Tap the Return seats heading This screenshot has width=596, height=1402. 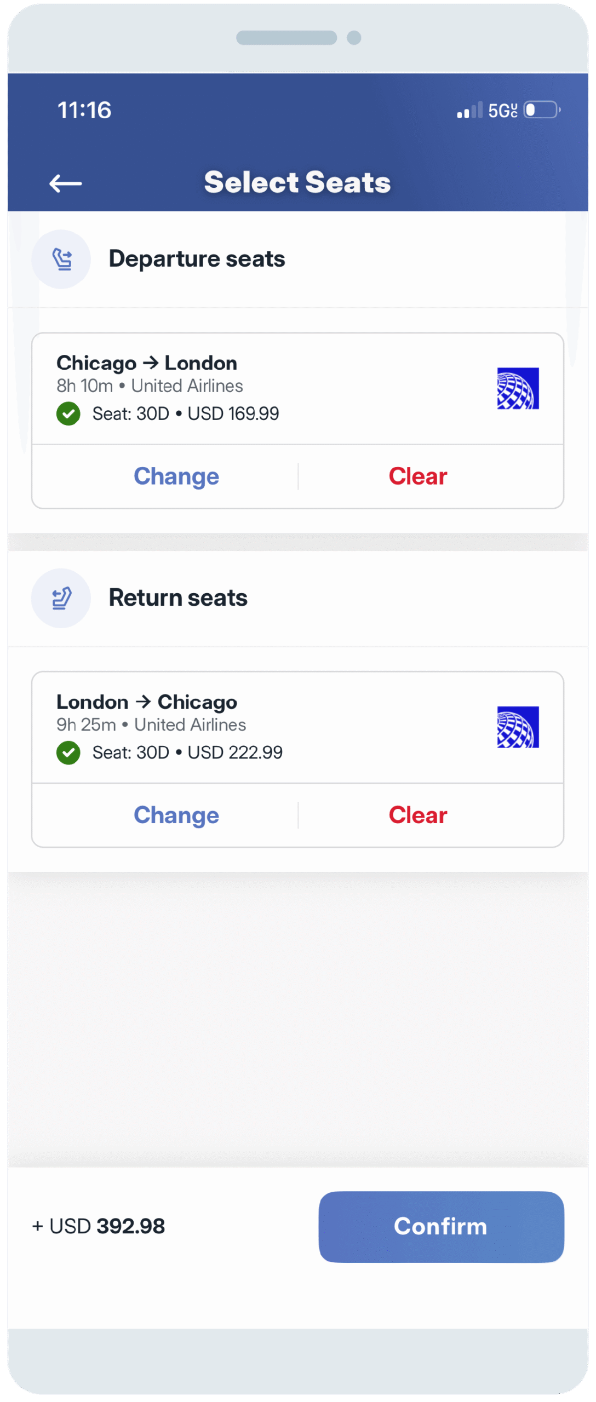[178, 598]
